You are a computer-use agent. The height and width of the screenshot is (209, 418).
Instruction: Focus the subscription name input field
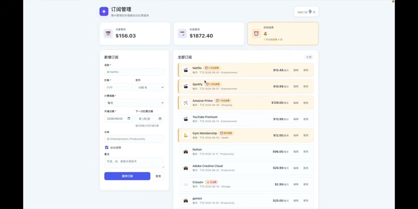(134, 72)
